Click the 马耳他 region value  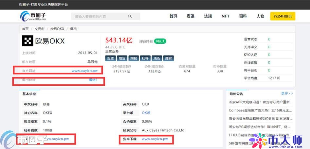(93, 62)
